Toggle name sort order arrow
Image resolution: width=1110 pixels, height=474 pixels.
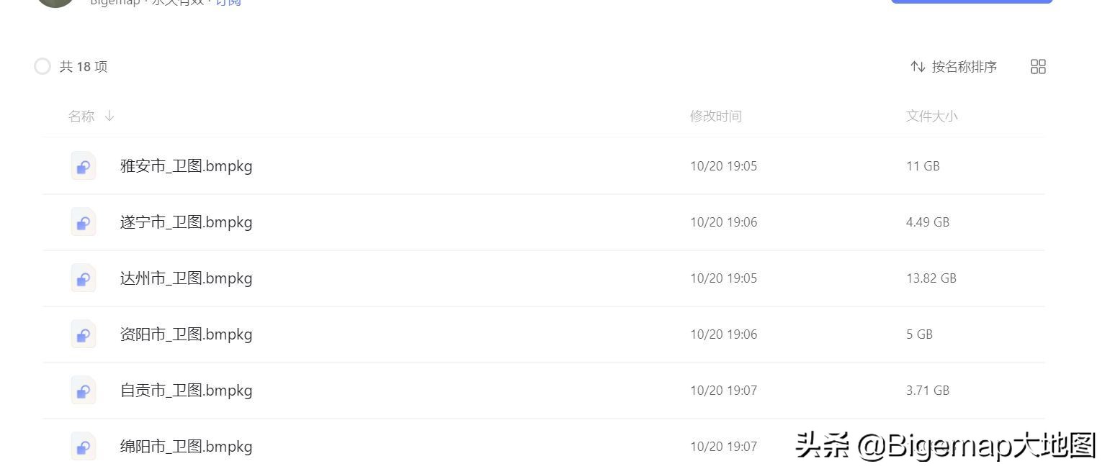109,116
